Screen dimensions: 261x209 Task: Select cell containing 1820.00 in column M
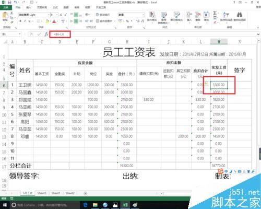coord(219,100)
